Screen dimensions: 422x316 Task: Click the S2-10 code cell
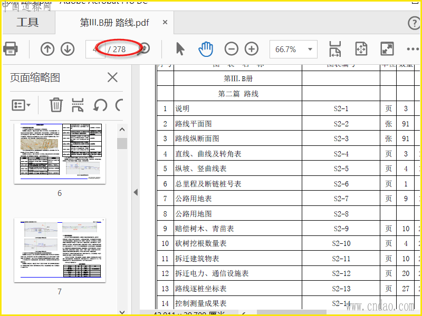[341, 243]
